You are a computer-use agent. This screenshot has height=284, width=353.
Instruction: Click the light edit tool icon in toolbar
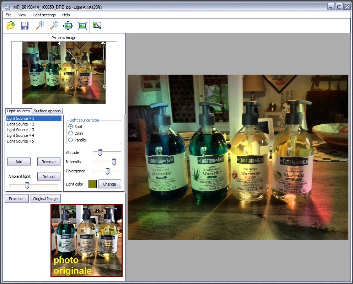[97, 26]
